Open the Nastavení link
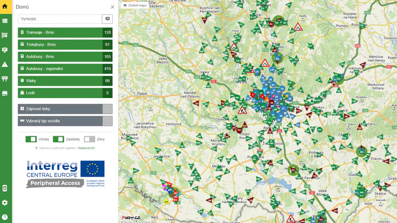 click(x=86, y=148)
